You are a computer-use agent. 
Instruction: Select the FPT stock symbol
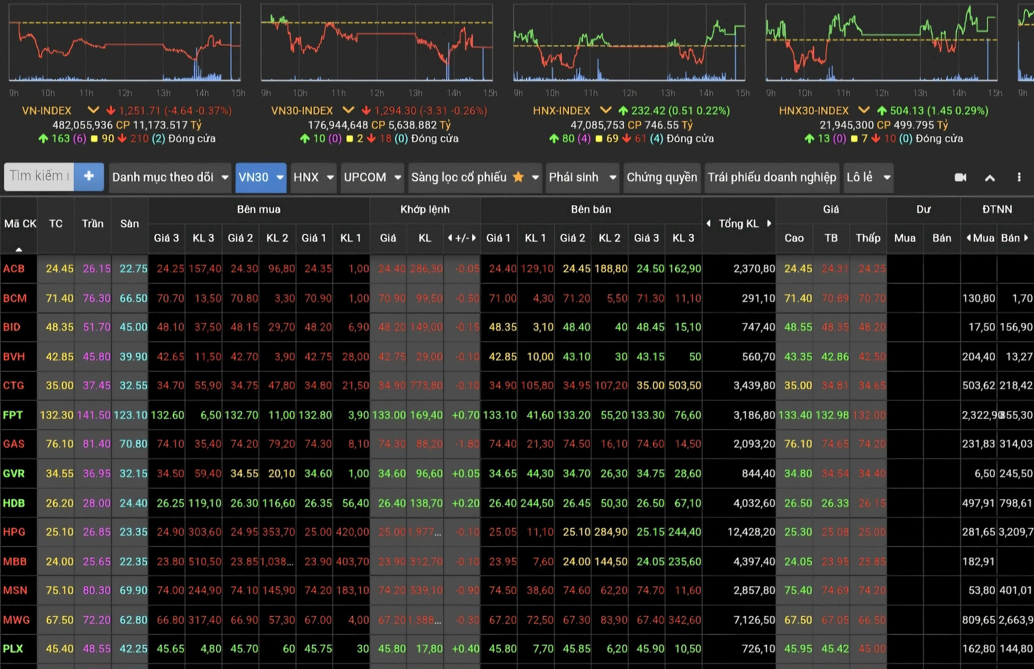[x=13, y=415]
